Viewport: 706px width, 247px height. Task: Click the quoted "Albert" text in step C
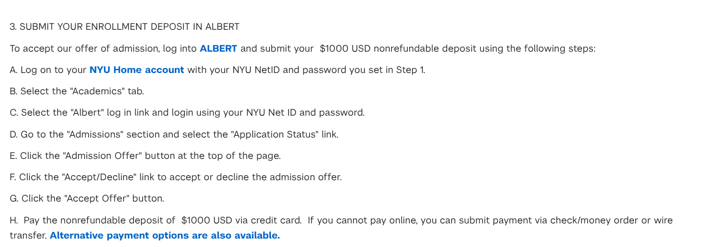[x=87, y=112]
